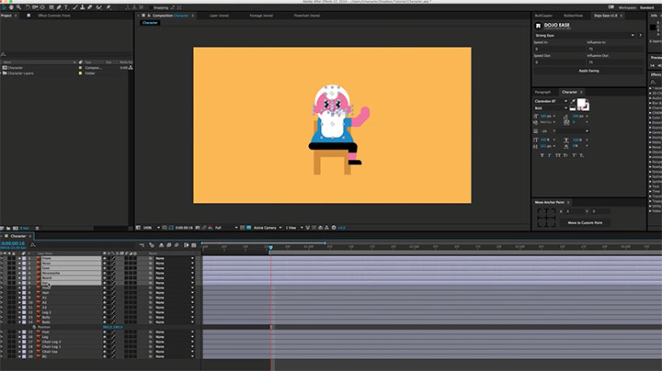The height and width of the screenshot is (371, 662).
Task: Select the Hand tool
Action: pos(11,7)
